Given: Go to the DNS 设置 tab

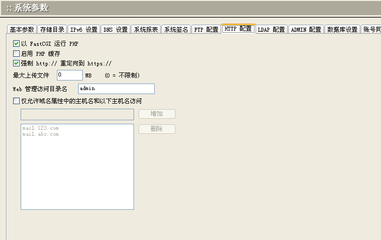Looking at the screenshot, I should (115, 30).
